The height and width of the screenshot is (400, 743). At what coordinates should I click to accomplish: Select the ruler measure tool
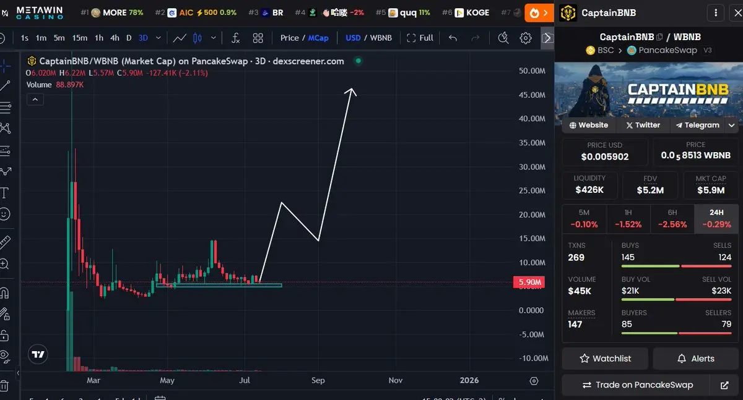click(4, 241)
